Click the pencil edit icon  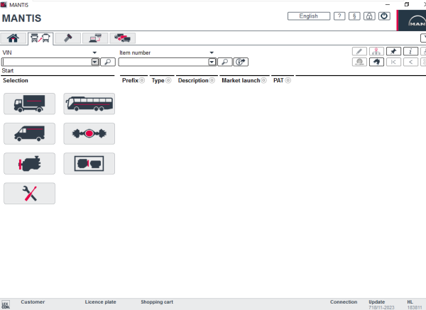click(x=359, y=51)
